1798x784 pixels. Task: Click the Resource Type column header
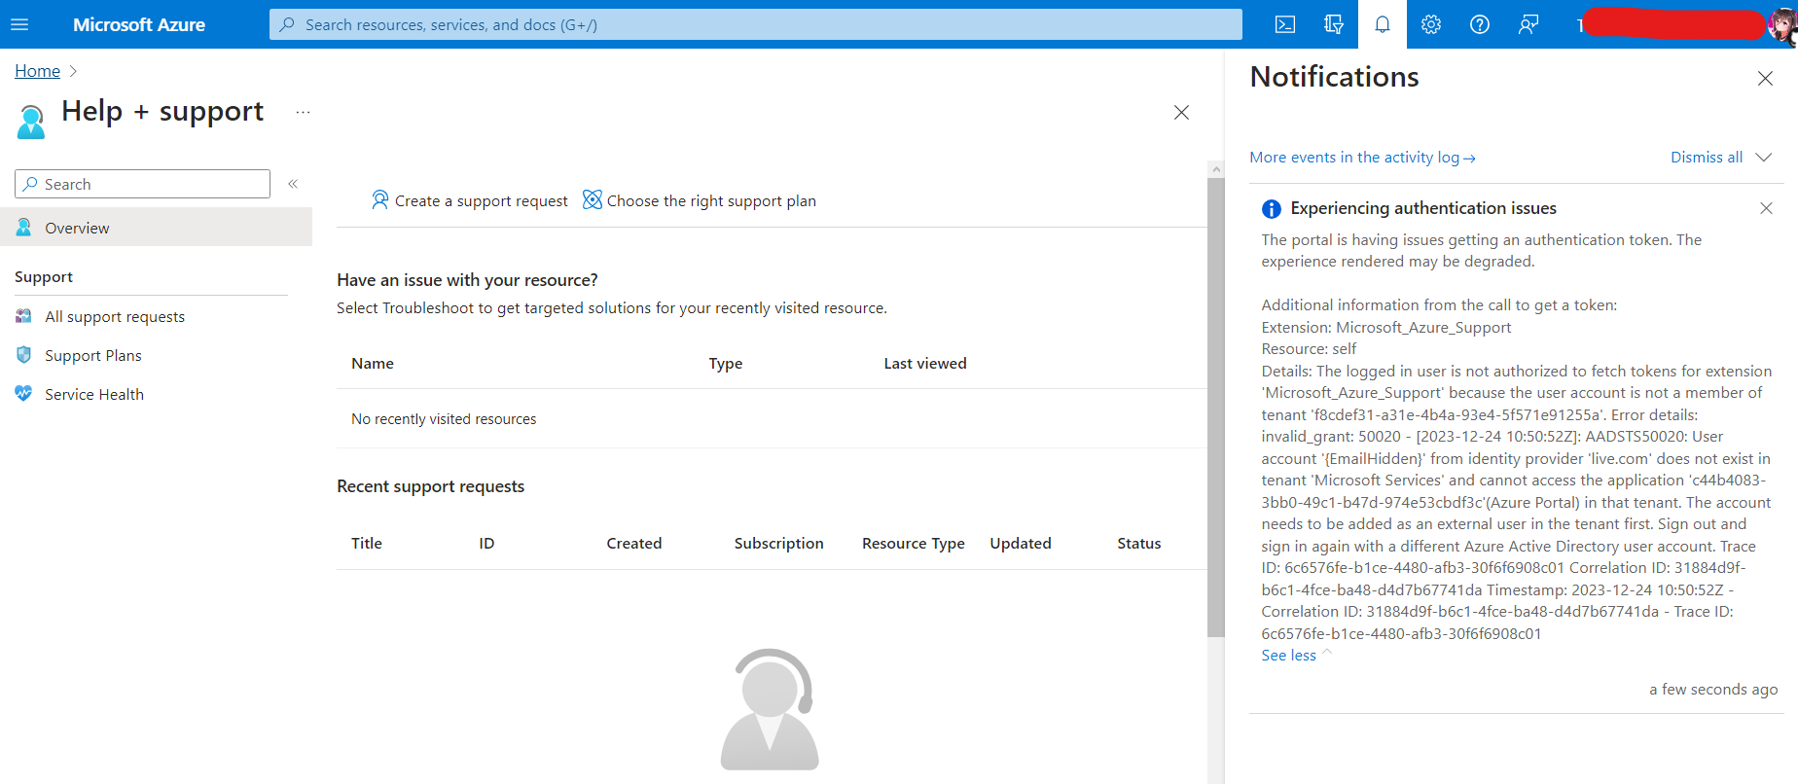pos(914,544)
